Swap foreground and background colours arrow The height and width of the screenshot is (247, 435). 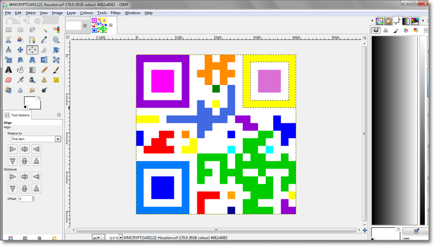tap(39, 98)
